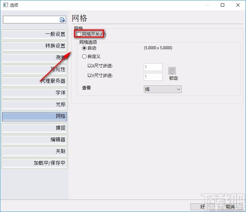Click the lock icon for step sizes
Image resolution: width=246 pixels, height=212 pixels.
(172, 71)
